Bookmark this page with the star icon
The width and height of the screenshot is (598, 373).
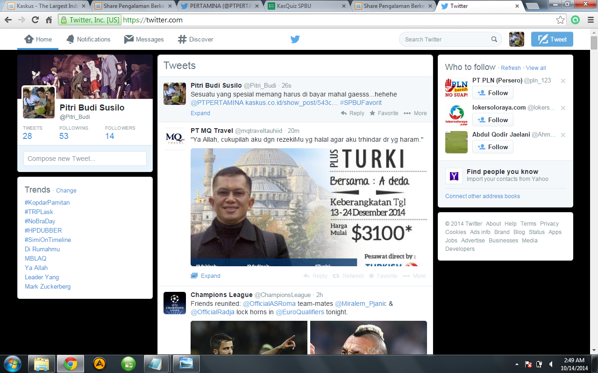click(561, 20)
